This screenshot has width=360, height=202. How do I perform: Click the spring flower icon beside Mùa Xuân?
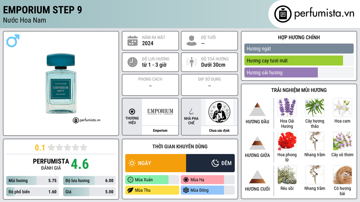pyautogui.click(x=130, y=180)
